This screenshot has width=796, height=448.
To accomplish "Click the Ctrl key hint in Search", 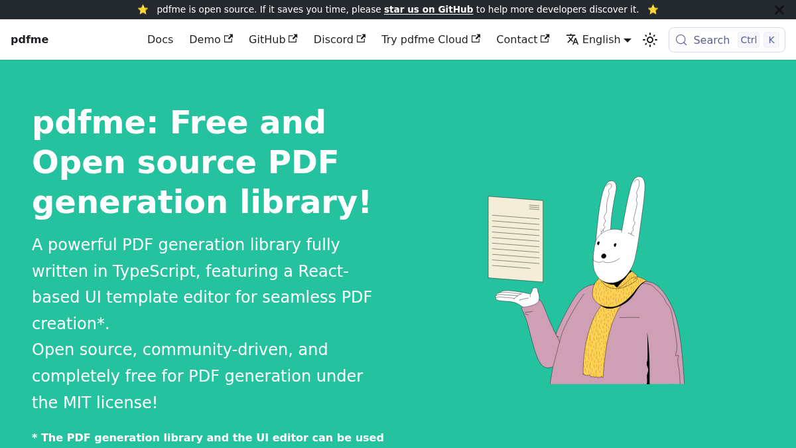I will 748,40.
